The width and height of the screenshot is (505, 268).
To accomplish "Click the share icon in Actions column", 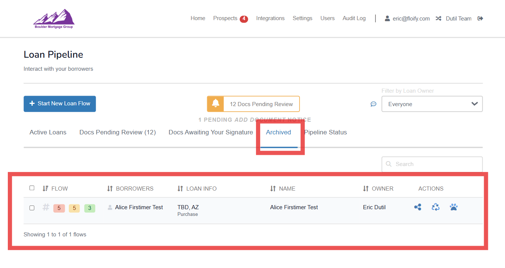I will (x=418, y=207).
